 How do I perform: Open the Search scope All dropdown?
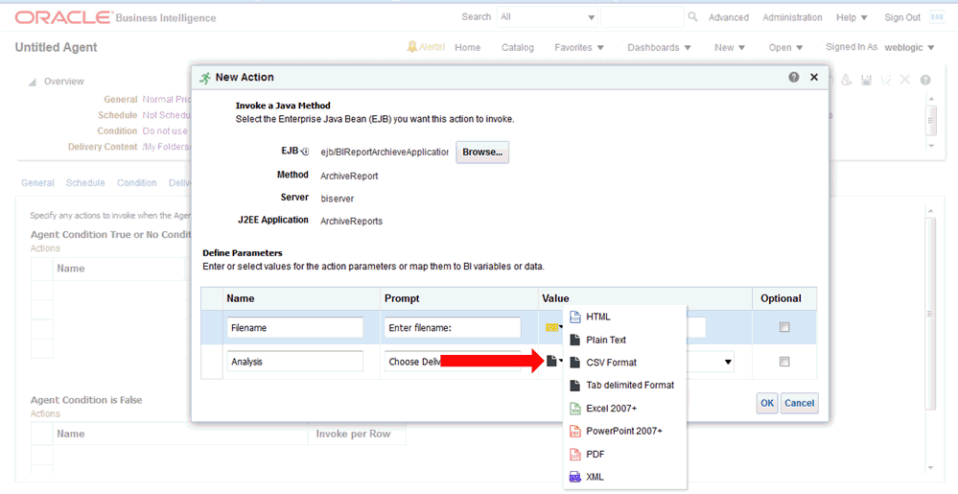click(548, 17)
